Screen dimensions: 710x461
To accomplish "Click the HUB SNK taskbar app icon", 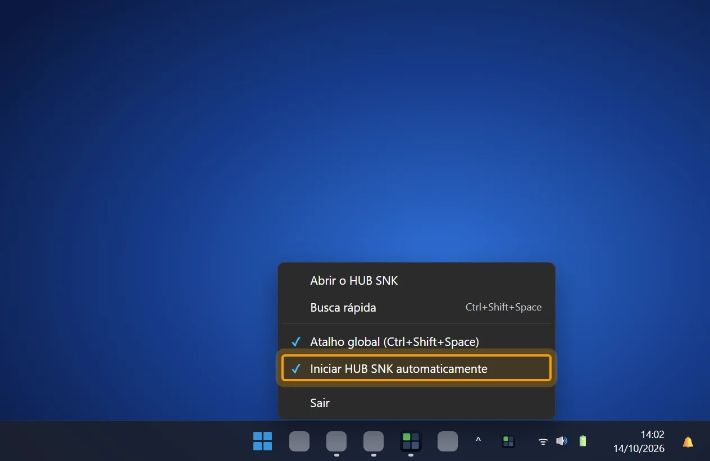I will 411,441.
